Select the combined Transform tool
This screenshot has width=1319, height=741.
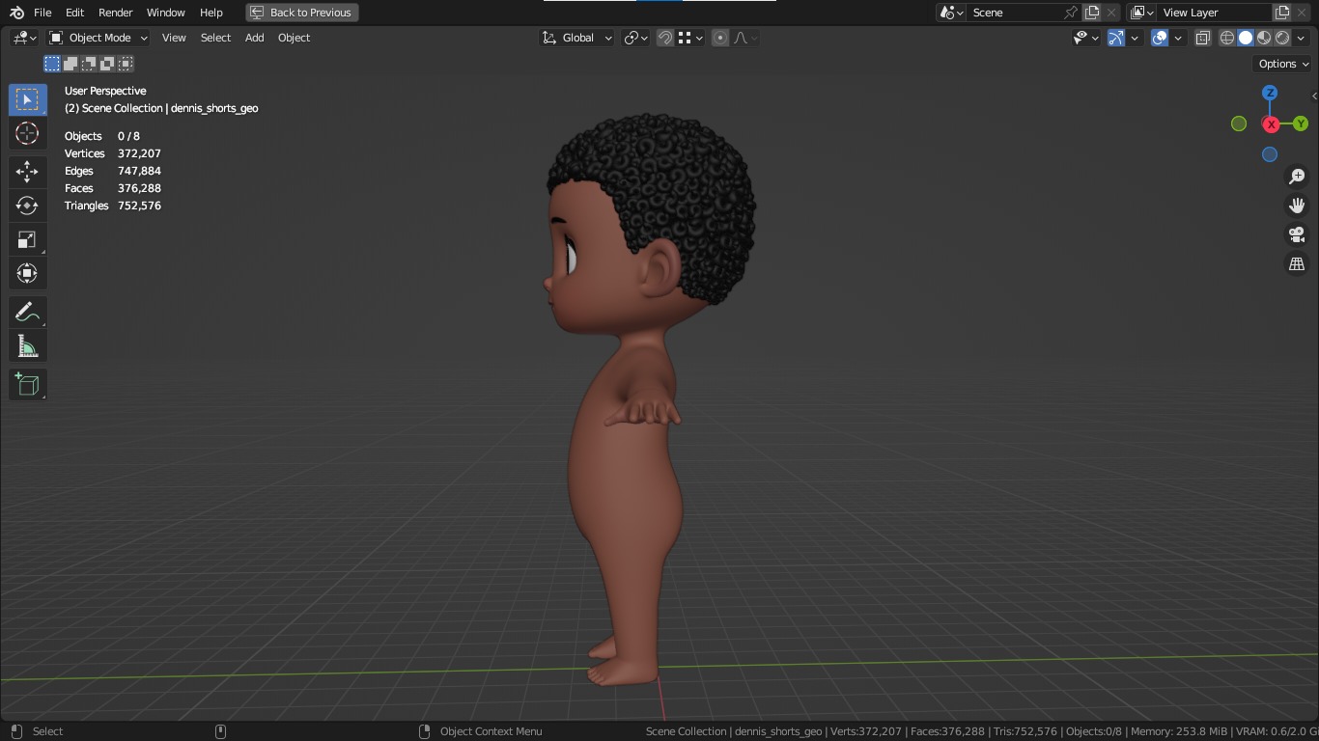(27, 273)
